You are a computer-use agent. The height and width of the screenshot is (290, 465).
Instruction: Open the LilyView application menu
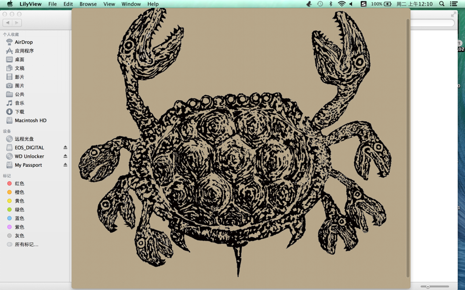30,4
